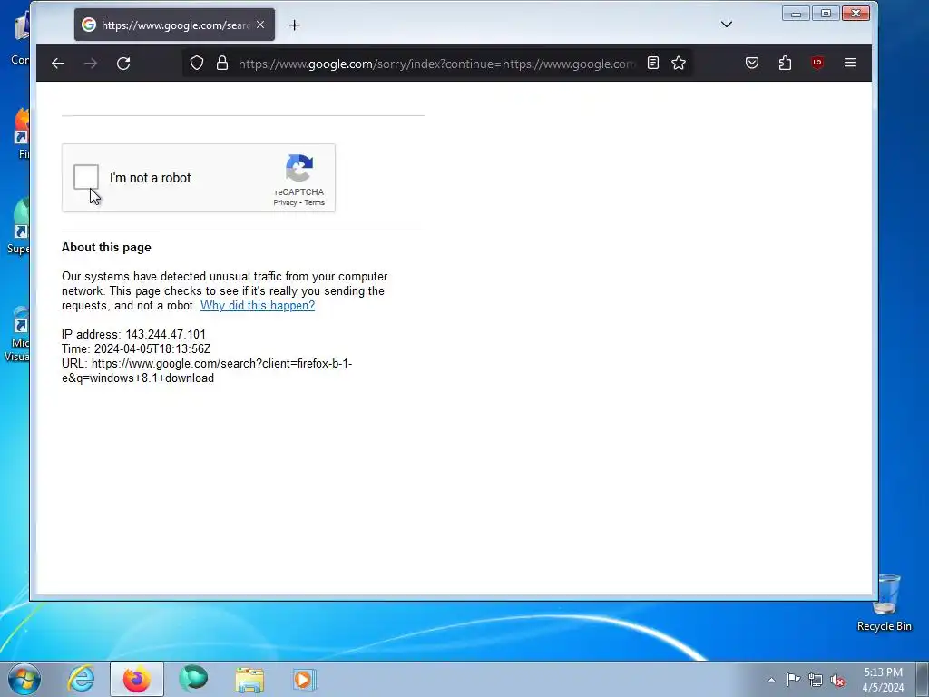
Task: Open the tracking protection shield icon
Action: pos(197,63)
